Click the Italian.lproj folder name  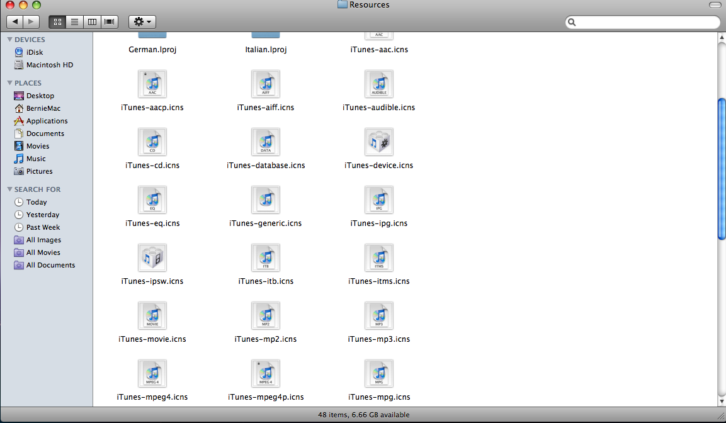click(266, 50)
